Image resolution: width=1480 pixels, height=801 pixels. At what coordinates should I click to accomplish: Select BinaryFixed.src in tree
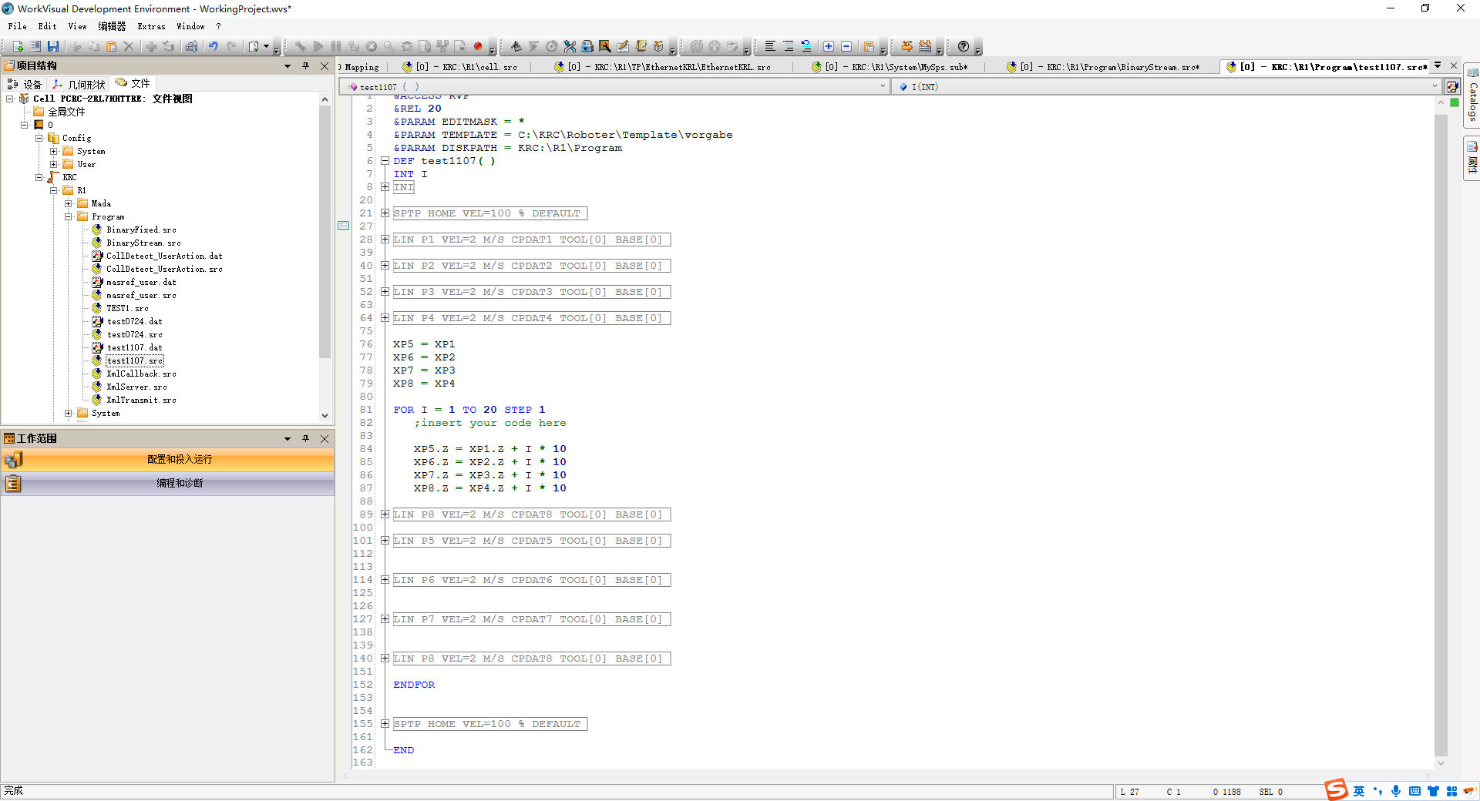[141, 230]
